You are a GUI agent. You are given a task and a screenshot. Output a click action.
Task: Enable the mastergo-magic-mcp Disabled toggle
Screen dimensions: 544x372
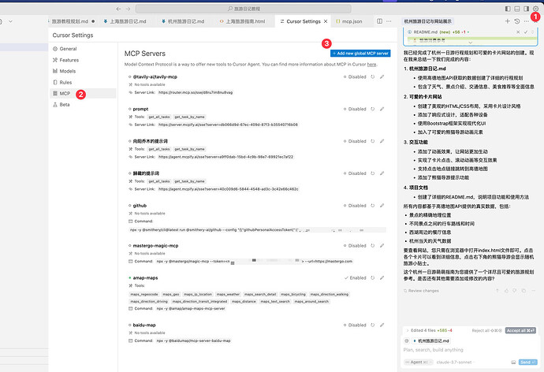click(355, 245)
